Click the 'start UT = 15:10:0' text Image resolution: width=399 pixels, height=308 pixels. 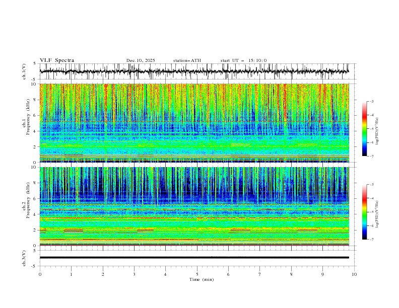243,60
